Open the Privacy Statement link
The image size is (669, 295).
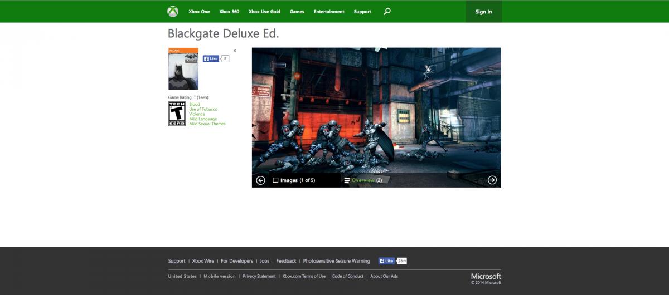coord(259,276)
